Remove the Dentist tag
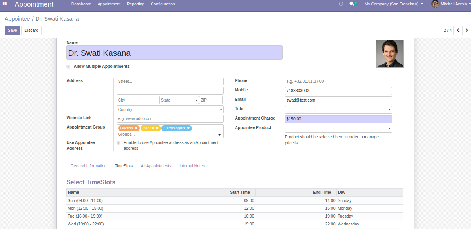The height and width of the screenshot is (229, 471). coord(157,128)
